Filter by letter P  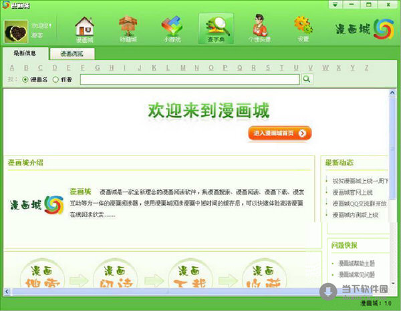point(225,67)
